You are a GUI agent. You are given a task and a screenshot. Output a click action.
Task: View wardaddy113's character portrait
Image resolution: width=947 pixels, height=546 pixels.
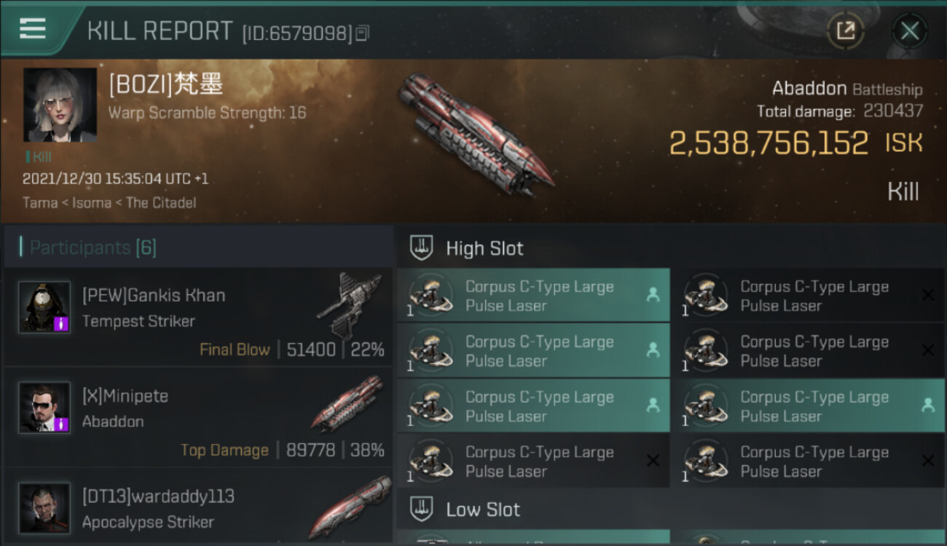click(x=44, y=507)
